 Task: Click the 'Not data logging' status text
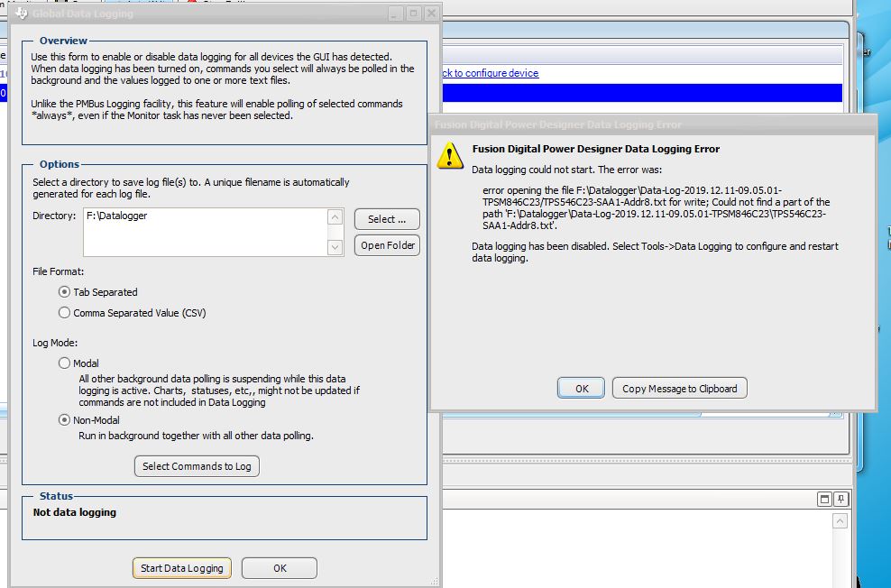click(75, 512)
